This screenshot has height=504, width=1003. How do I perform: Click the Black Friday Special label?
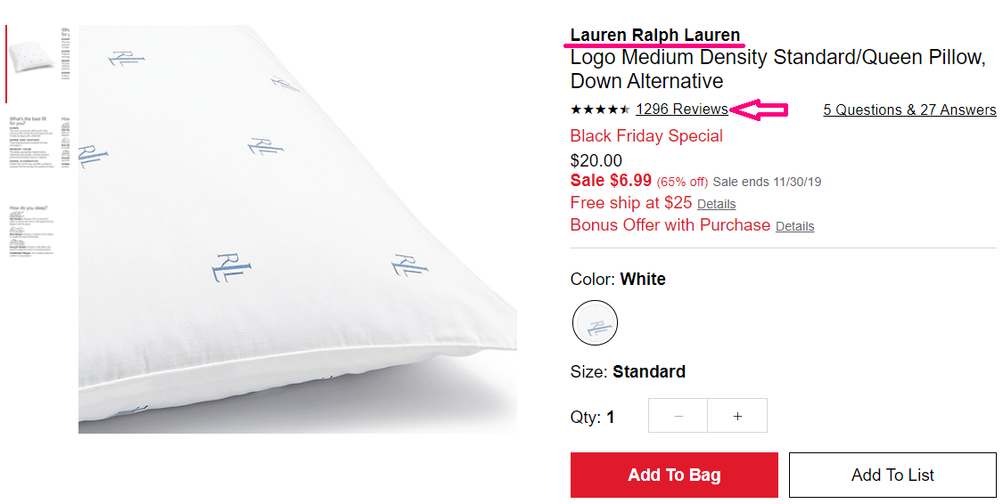pos(646,136)
